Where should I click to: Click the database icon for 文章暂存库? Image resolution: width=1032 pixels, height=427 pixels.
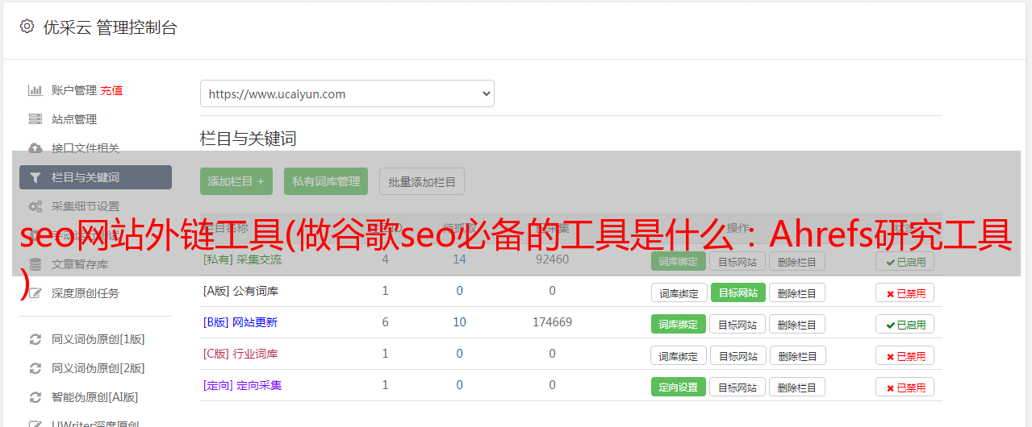[x=35, y=264]
